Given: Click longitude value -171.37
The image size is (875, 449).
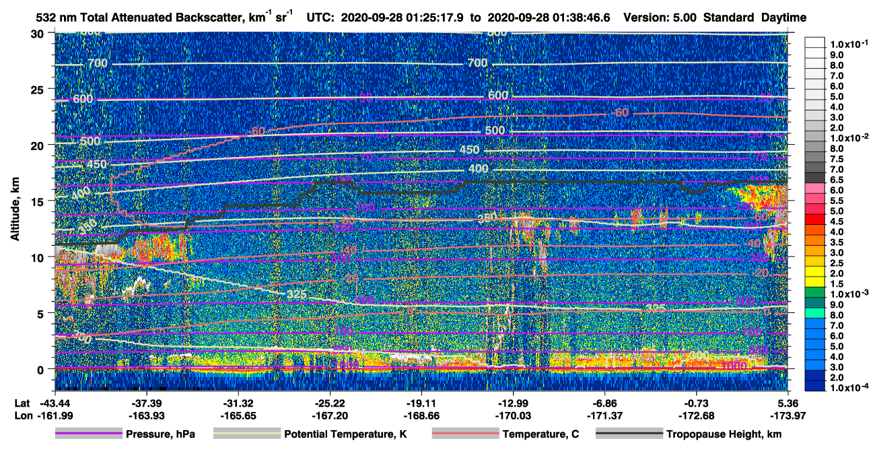Looking at the screenshot, I should [605, 416].
